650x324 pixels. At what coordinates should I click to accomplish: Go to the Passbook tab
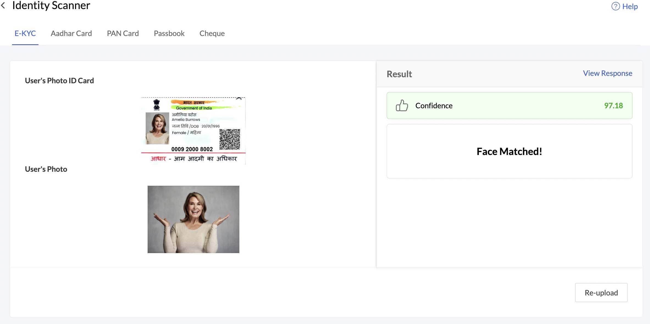169,34
